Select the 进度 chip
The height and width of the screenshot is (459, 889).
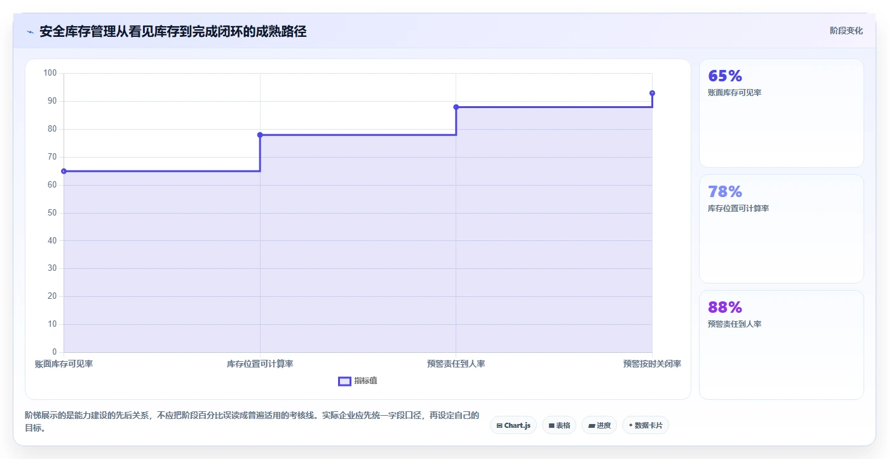click(x=599, y=425)
